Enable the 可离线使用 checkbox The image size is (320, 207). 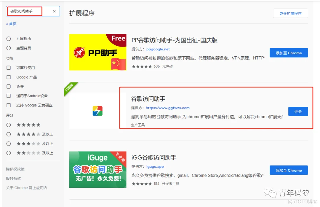[x=9, y=68]
